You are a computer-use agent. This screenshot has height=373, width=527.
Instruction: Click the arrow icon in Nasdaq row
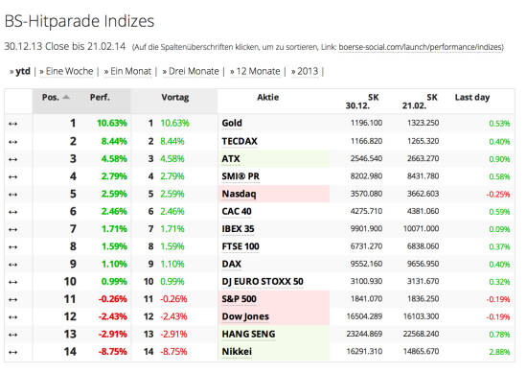tap(12, 195)
